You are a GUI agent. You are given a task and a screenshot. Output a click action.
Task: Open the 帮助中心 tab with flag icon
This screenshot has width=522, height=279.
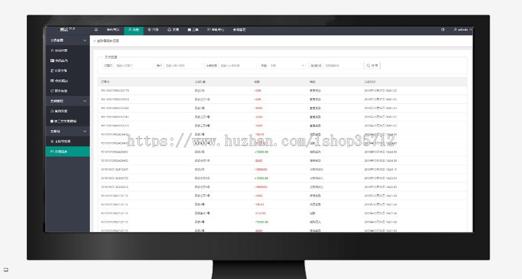click(x=216, y=30)
